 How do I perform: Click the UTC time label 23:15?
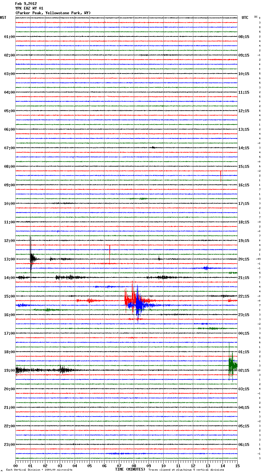(244, 315)
